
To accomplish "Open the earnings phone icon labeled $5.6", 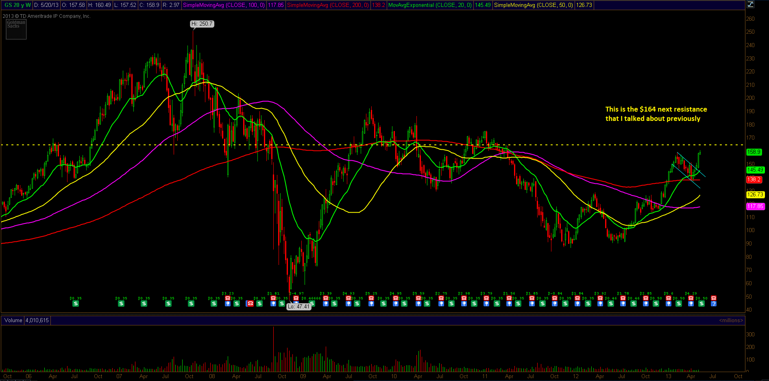I will pos(669,298).
